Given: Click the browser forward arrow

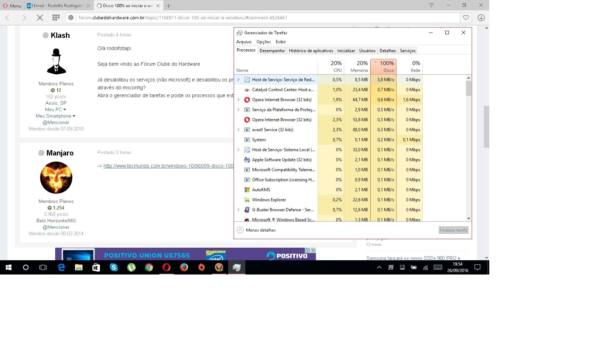Looking at the screenshot, I should pos(24,18).
